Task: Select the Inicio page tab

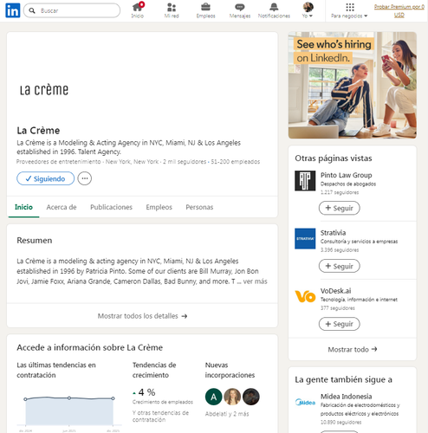Action: pos(23,207)
